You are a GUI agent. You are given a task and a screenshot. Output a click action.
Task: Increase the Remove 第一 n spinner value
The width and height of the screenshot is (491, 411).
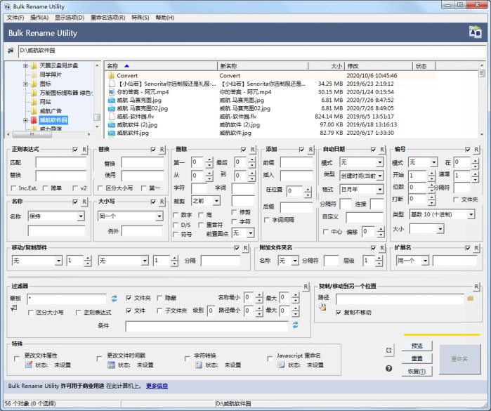tap(210, 159)
